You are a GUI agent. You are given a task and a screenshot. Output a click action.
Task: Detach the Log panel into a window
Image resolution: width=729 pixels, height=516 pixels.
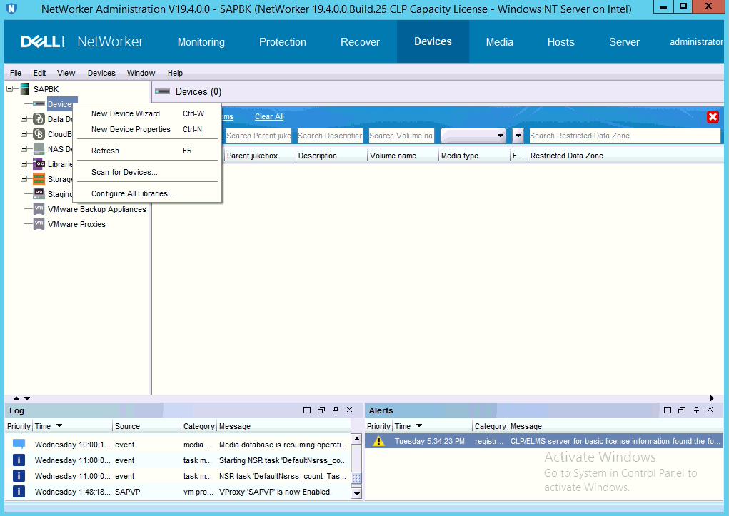point(321,410)
